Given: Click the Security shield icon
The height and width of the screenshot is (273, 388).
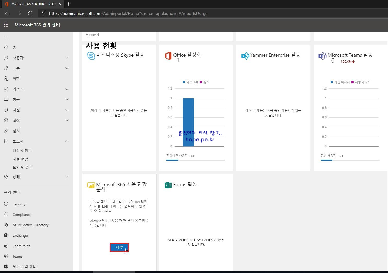Looking at the screenshot, I should point(6,204).
